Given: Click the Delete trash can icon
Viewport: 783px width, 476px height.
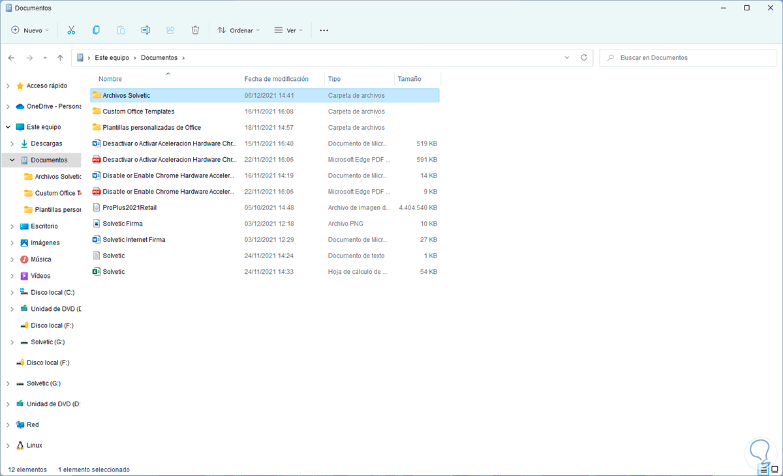Looking at the screenshot, I should point(195,30).
